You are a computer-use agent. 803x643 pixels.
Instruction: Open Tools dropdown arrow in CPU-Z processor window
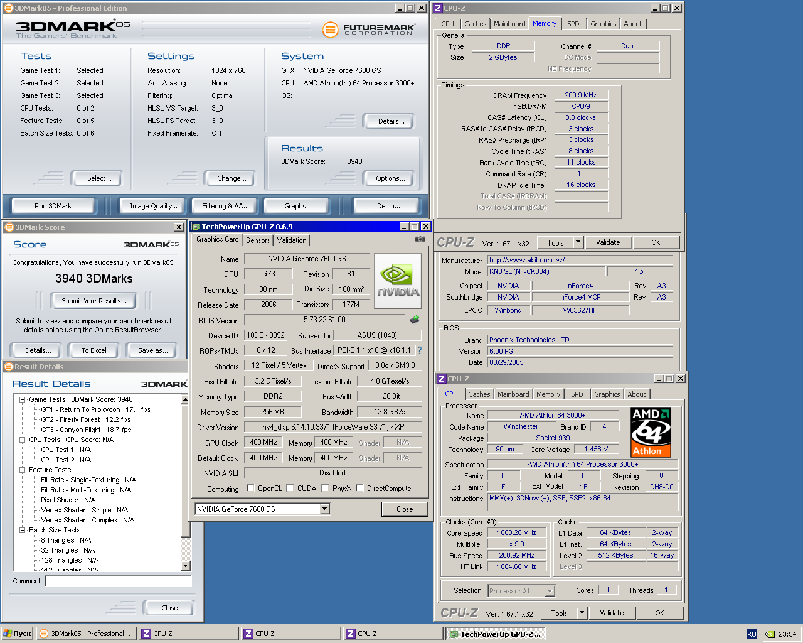tap(582, 613)
